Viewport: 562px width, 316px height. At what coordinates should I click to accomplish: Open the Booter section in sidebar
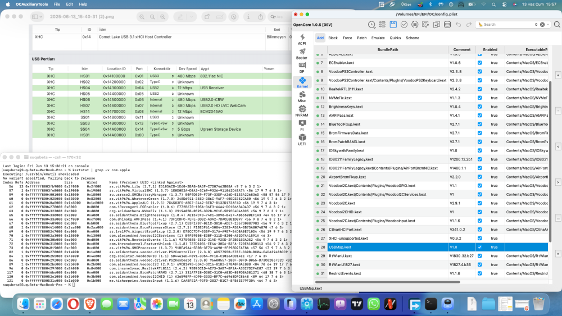tap(302, 54)
